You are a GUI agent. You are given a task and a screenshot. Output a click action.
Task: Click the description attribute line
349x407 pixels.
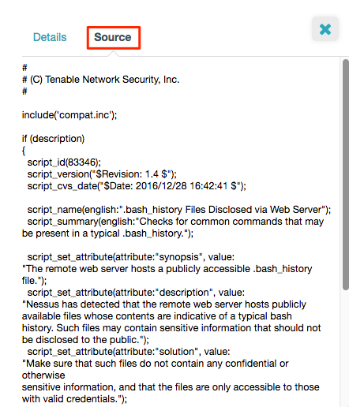(x=136, y=293)
